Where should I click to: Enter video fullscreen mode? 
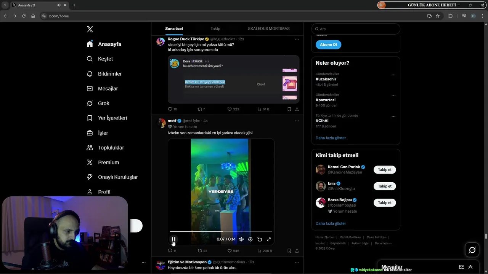269,239
